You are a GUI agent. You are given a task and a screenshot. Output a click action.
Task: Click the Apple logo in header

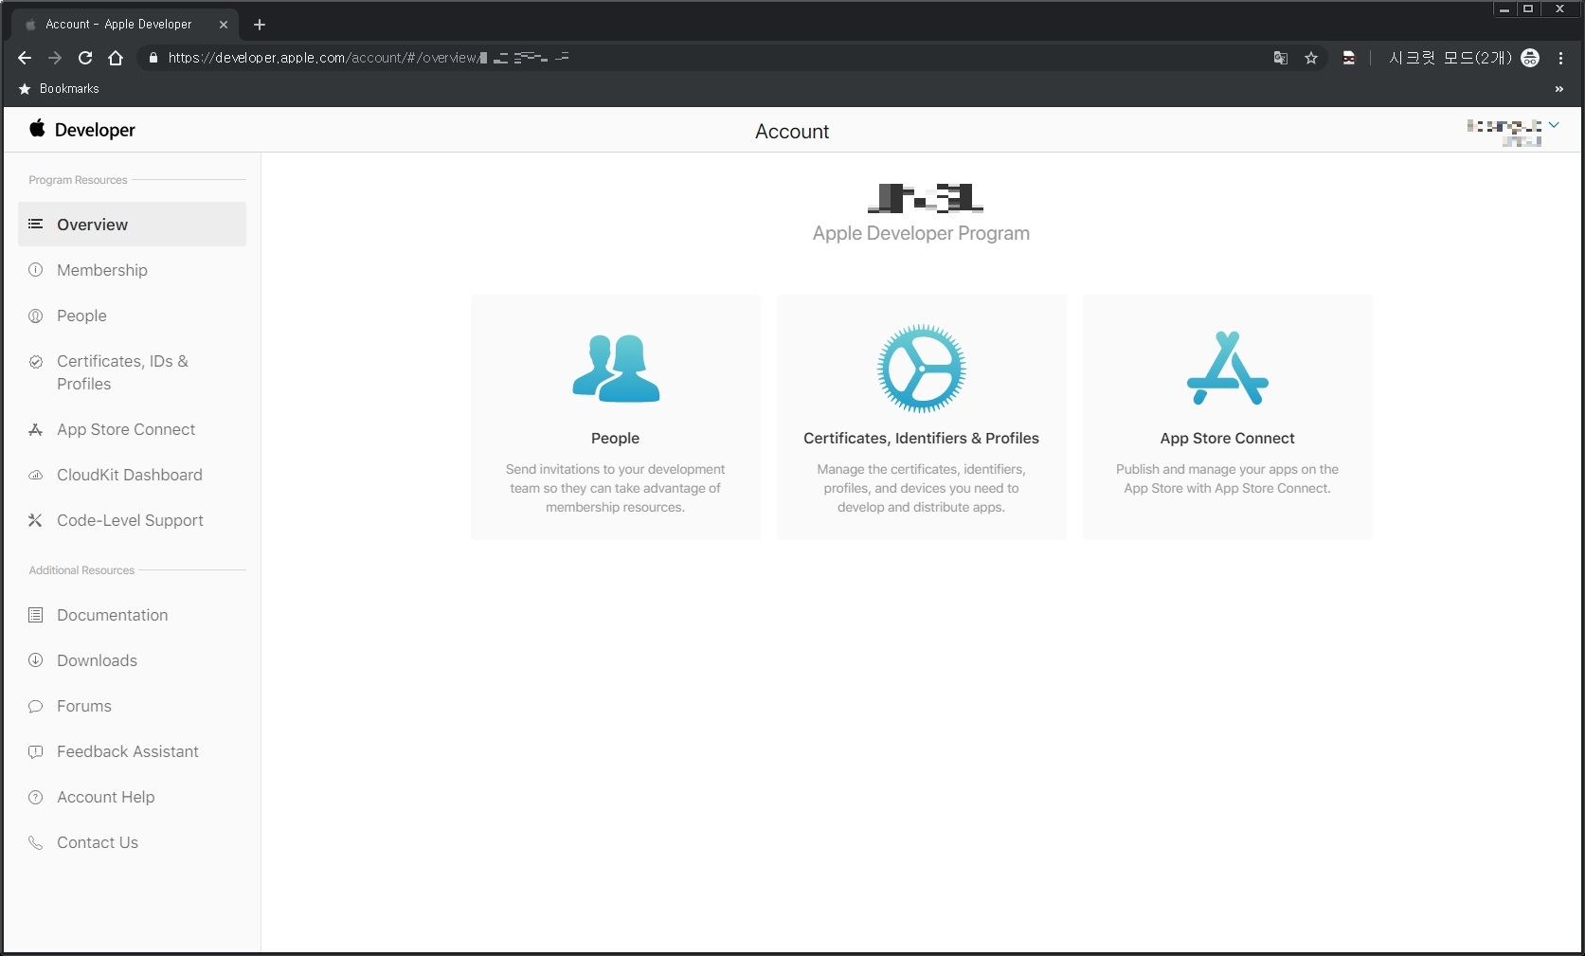click(x=37, y=128)
